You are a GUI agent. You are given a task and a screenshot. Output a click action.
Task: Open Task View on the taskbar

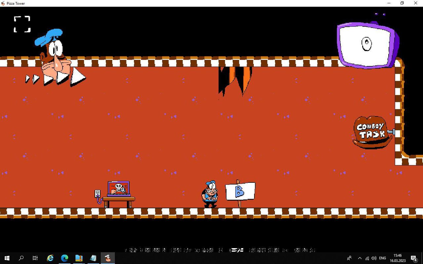point(35,258)
